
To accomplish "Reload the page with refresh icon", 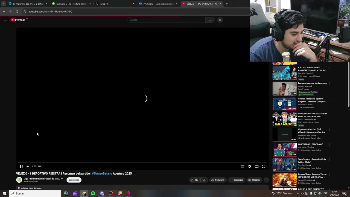I will (17, 11).
